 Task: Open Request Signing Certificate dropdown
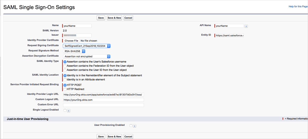click(87, 46)
